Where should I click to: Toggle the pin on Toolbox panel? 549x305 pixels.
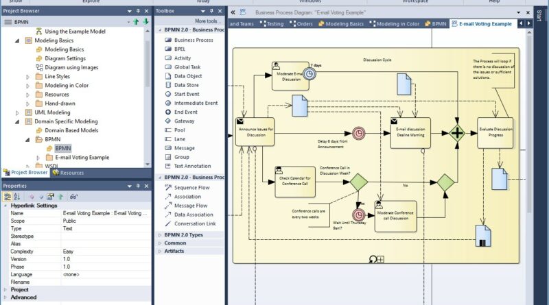pos(211,11)
